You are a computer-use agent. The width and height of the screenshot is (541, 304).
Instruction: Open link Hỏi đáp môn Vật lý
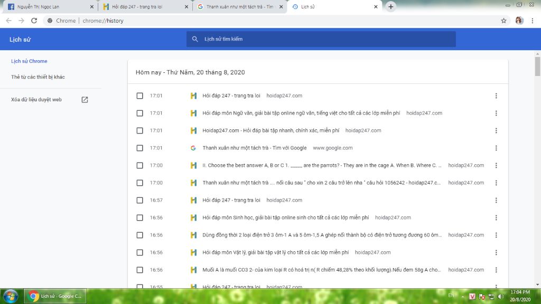(x=276, y=252)
